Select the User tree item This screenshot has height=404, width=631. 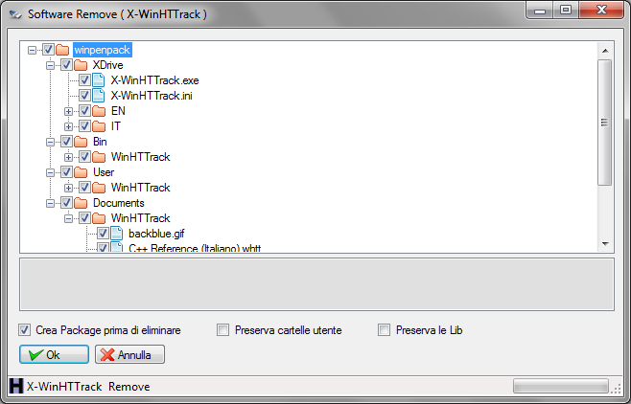[104, 172]
